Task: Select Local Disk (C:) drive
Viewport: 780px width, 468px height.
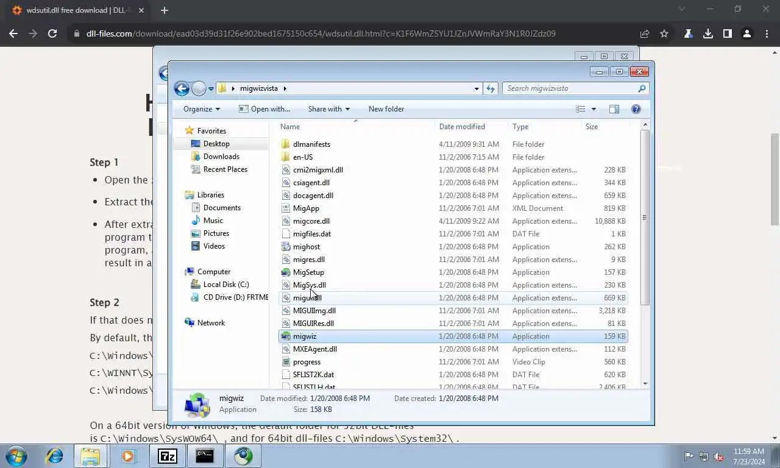Action: coord(220,285)
